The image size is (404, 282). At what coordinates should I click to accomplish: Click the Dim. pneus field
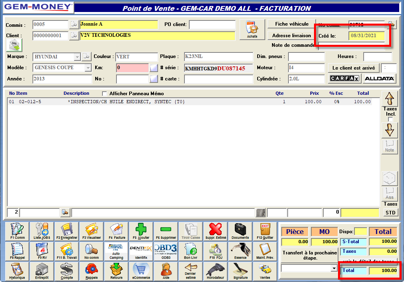306,57
